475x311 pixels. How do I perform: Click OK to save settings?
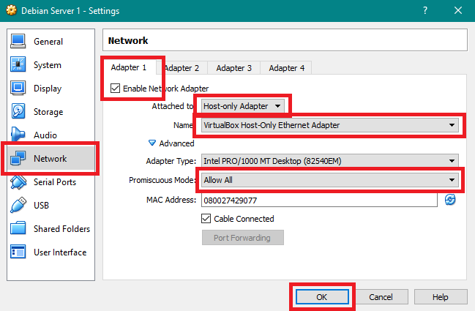(322, 297)
